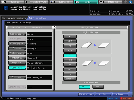The width and height of the screenshot is (134, 100).
Task: Switch to LISTE TRAVAUX tab
Action: (x=37, y=2)
